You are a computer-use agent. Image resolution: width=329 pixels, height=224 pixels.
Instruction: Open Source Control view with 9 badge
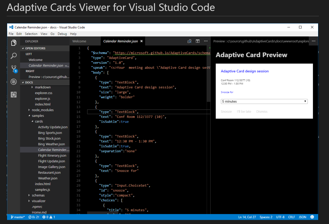point(14,69)
